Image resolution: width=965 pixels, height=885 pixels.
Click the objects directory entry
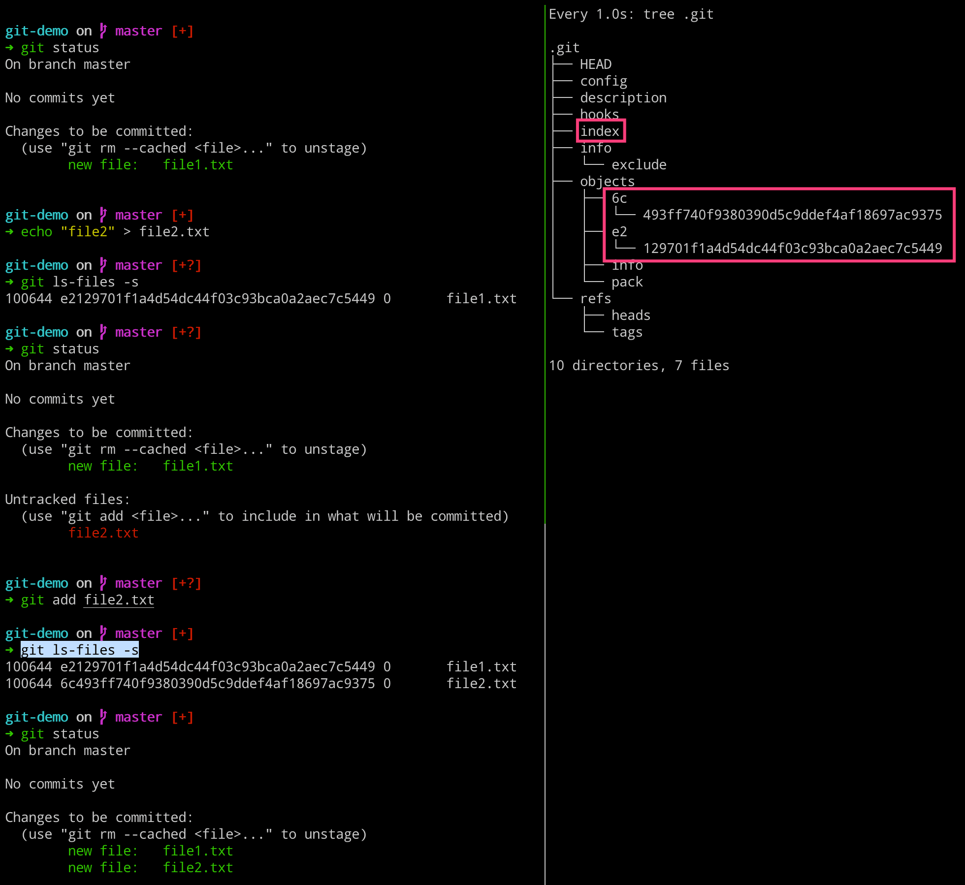[608, 181]
